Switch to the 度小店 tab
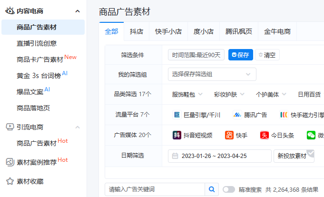The width and height of the screenshot is (324, 197). point(204,31)
